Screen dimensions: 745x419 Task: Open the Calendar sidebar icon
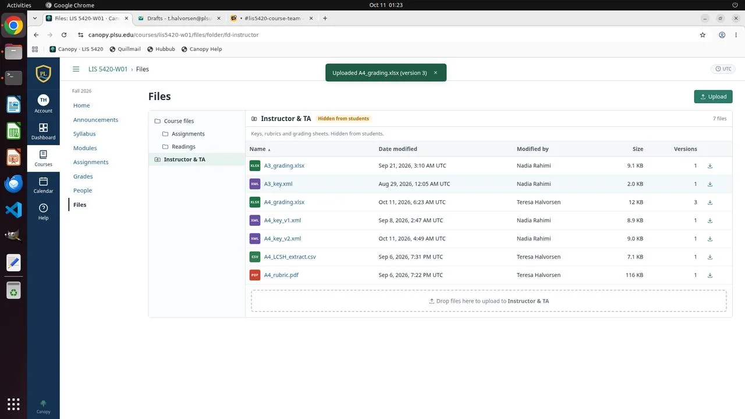tap(43, 185)
